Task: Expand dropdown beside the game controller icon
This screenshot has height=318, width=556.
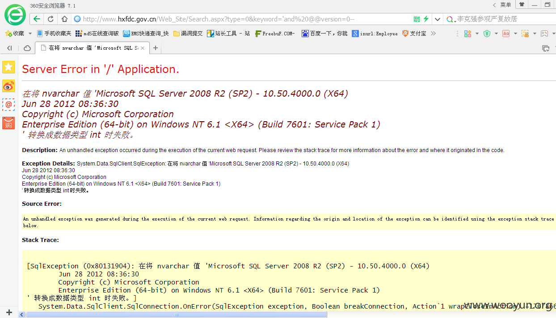Action: [553, 34]
